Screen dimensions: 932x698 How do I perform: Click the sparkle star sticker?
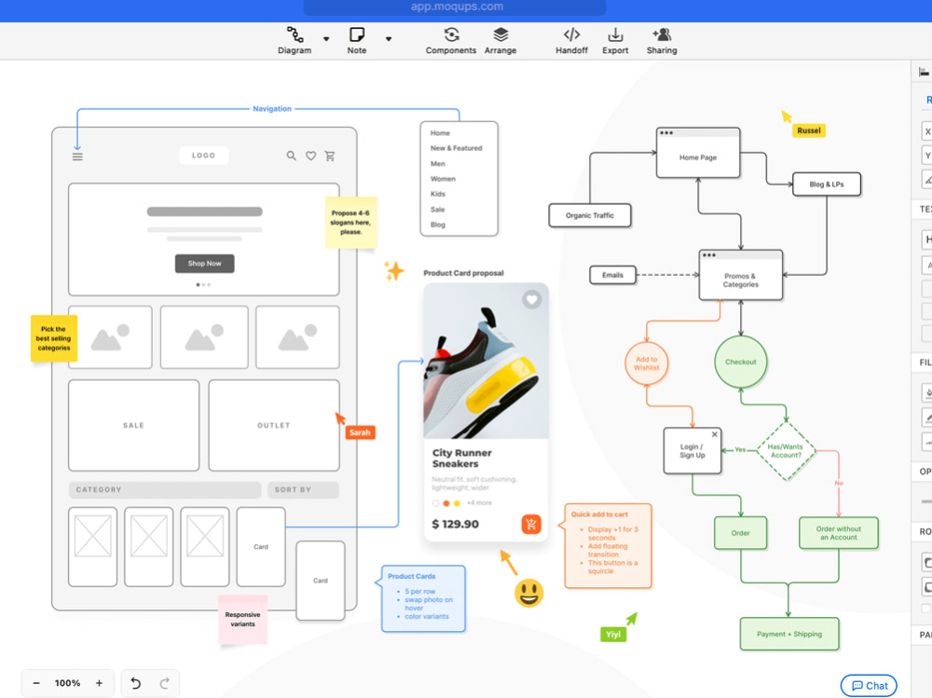[393, 270]
